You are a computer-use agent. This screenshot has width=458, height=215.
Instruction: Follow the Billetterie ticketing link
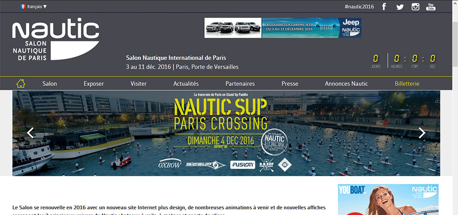coord(407,84)
